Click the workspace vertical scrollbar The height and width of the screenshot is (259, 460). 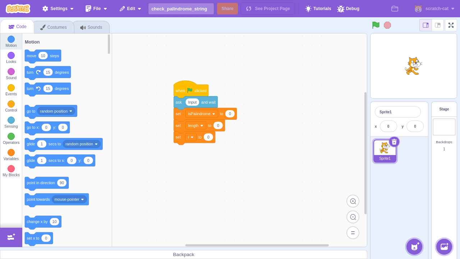point(365,153)
